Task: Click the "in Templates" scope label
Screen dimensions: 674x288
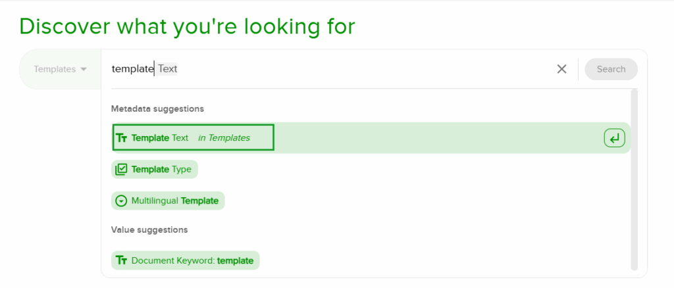Action: coord(224,138)
